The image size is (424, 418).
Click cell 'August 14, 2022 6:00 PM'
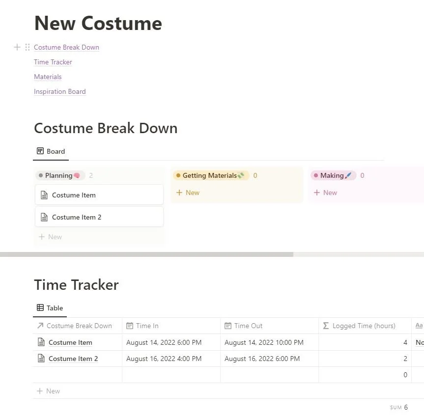click(x=171, y=342)
